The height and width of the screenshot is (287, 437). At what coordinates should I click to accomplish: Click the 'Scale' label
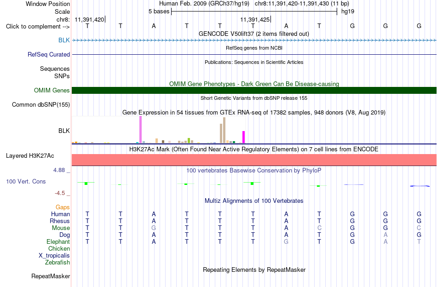tap(62, 11)
